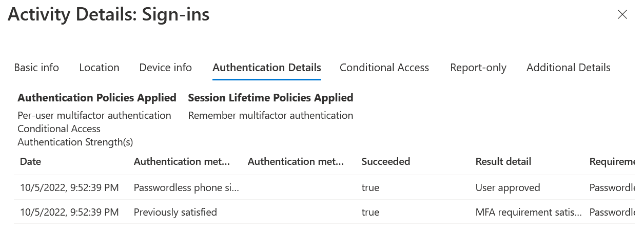Go to the Conditional Access tab
This screenshot has height=232, width=644.
pyautogui.click(x=384, y=68)
